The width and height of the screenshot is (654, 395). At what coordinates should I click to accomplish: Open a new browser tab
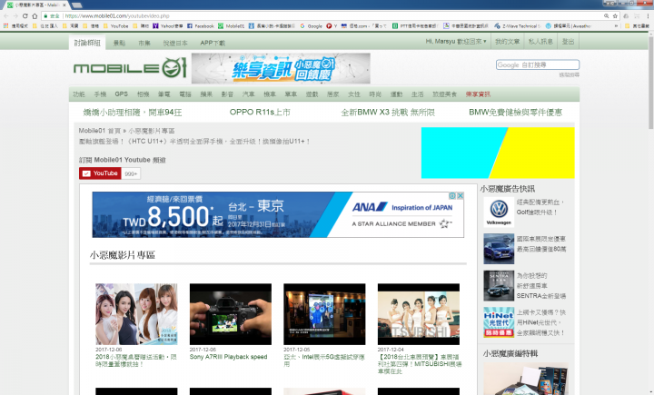(76, 5)
